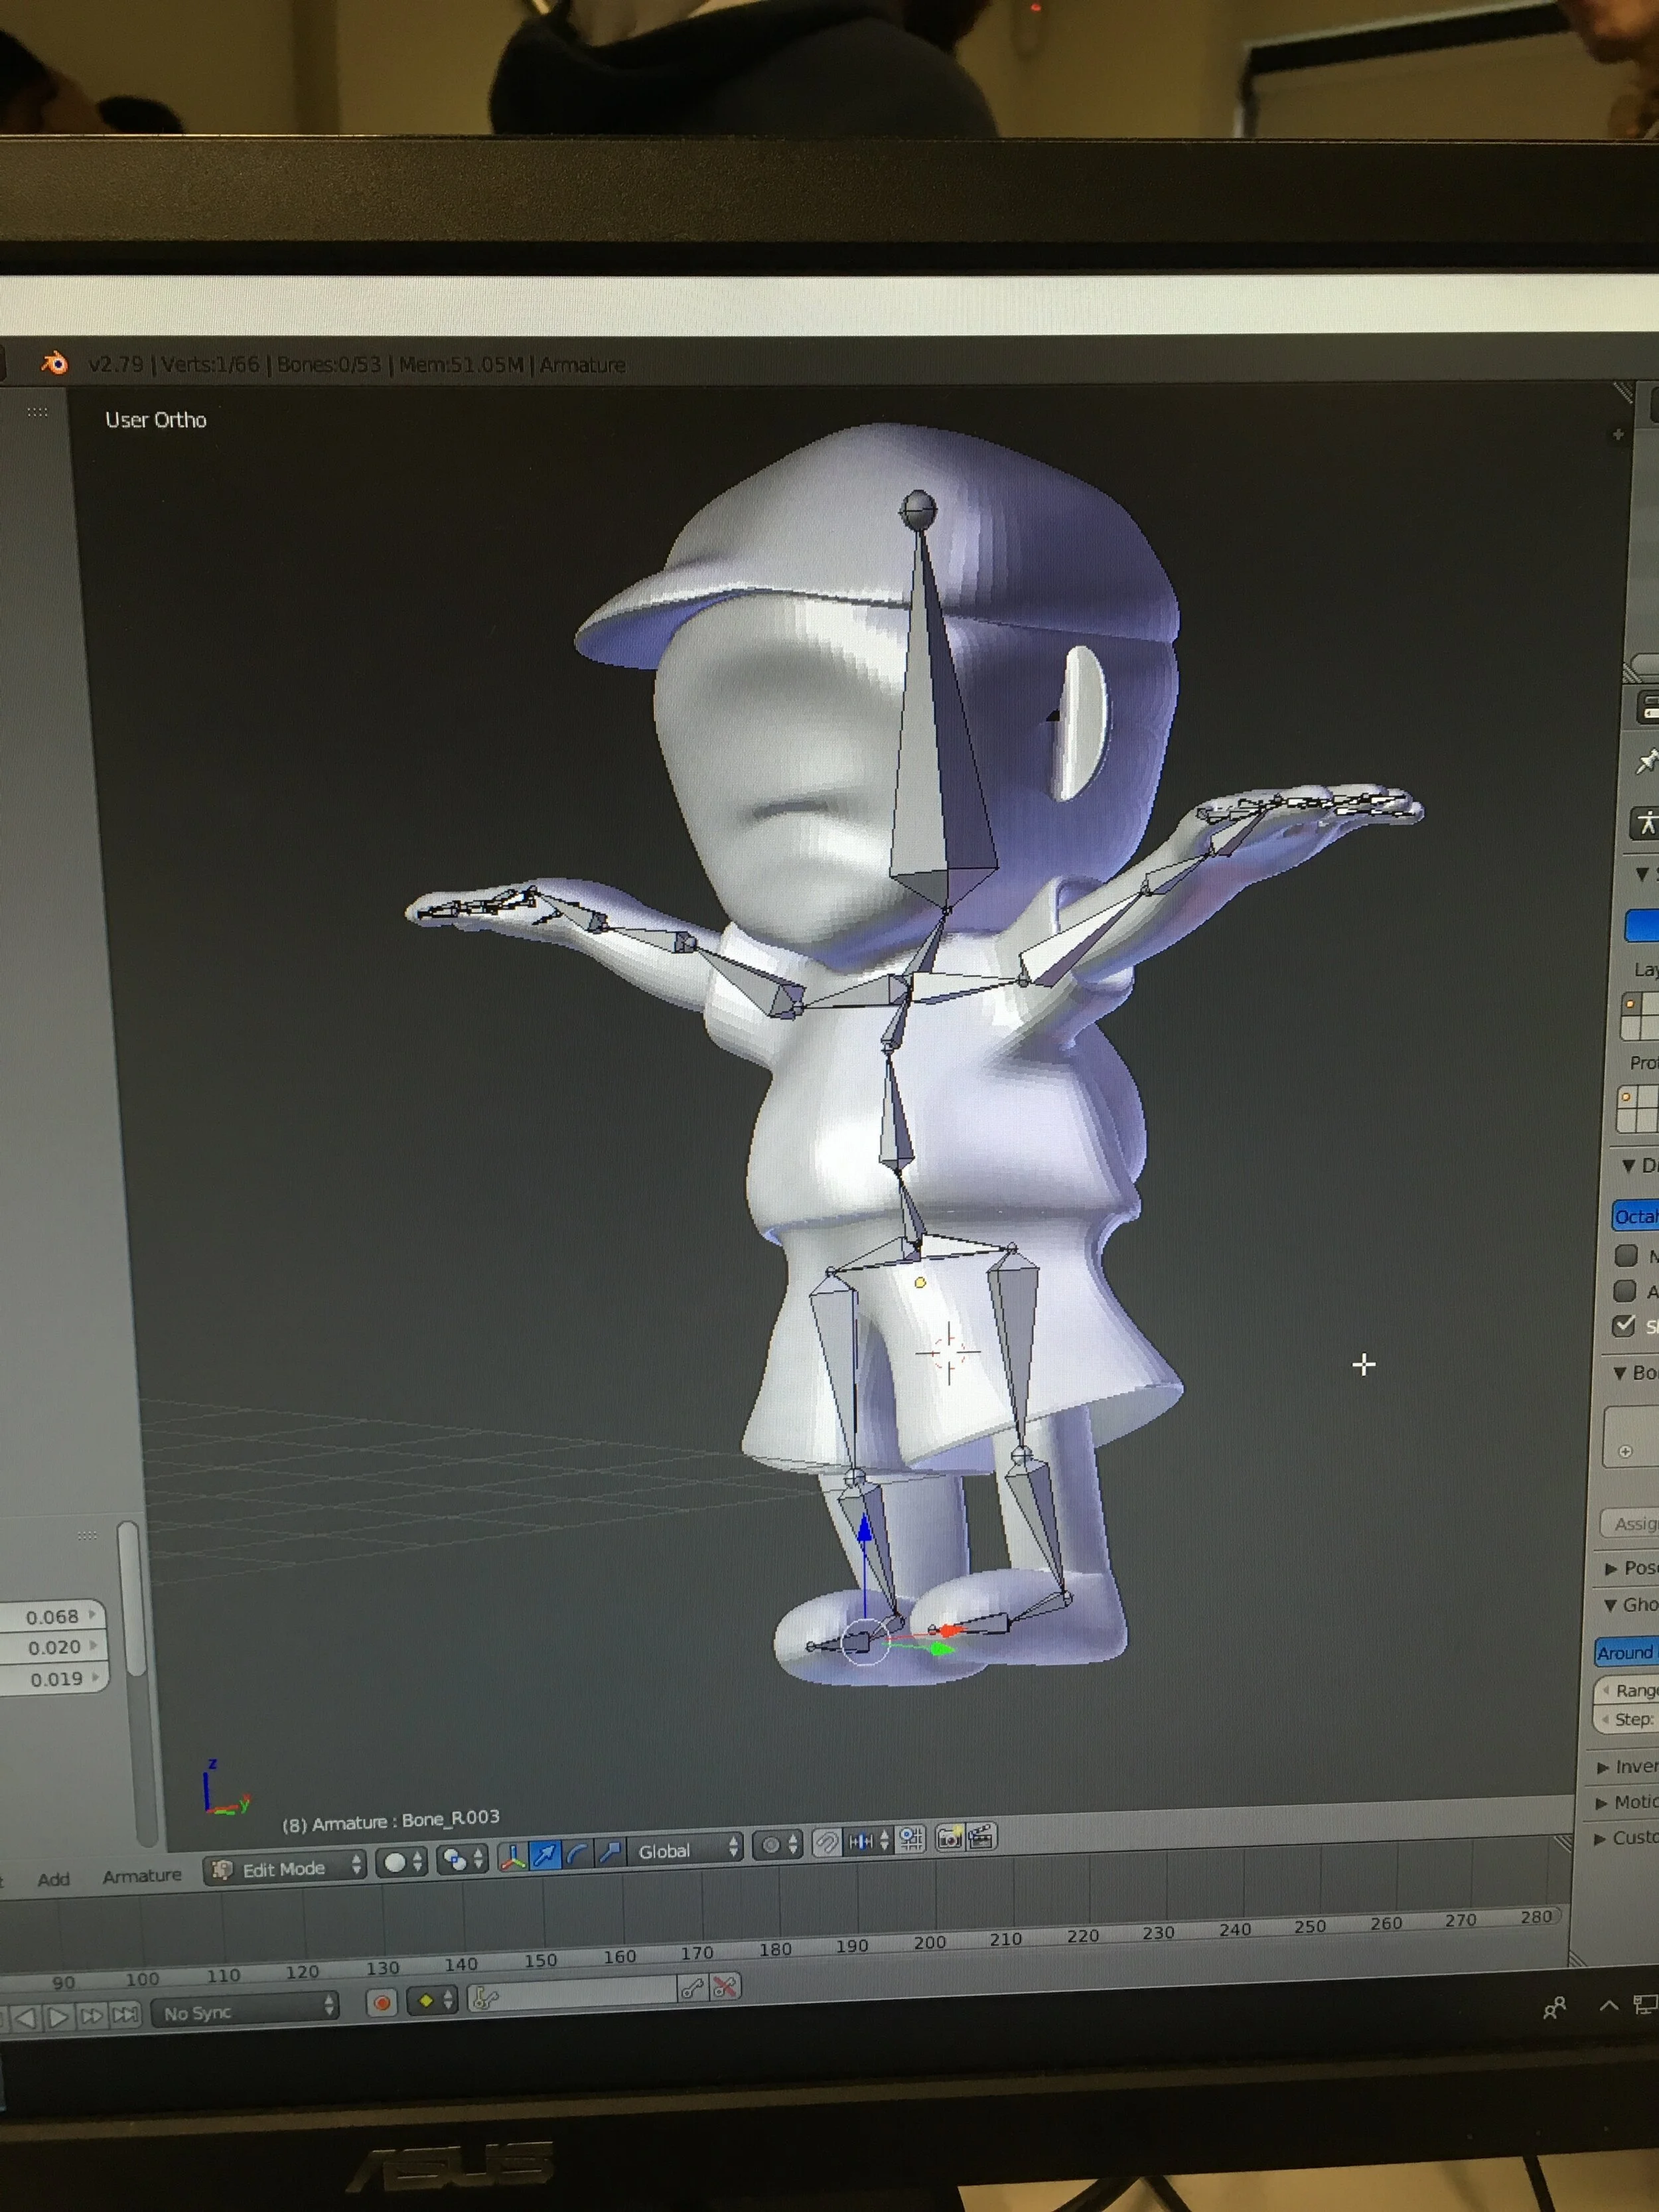Enable the second unchecked display checkbox
This screenshot has height=2212, width=1659.
click(x=1626, y=1290)
